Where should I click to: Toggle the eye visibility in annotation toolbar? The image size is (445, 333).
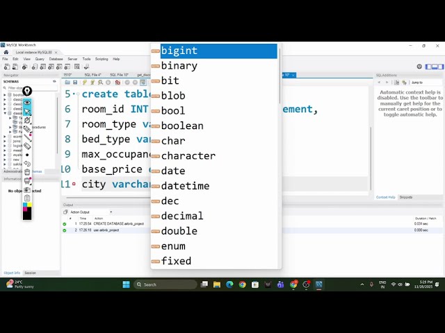point(27,103)
